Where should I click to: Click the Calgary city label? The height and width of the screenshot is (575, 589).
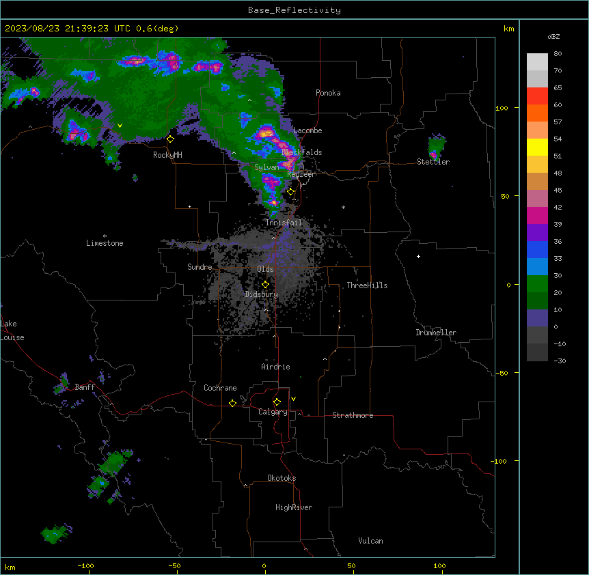[273, 412]
